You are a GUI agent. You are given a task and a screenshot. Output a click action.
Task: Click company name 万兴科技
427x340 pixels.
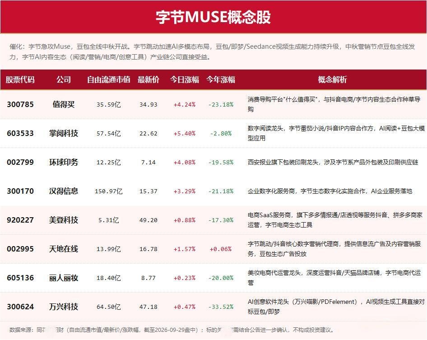point(64,307)
